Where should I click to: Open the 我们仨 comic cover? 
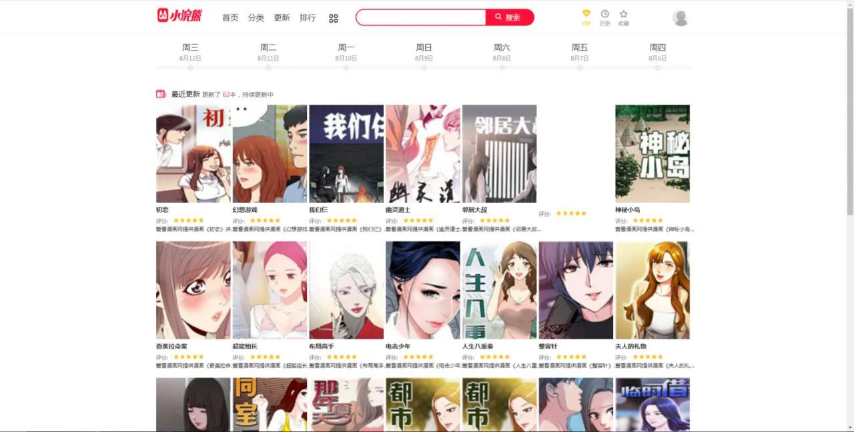click(x=346, y=153)
